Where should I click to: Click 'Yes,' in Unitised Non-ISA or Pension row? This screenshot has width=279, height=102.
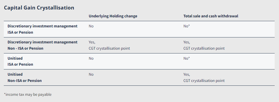pyautogui.click(x=187, y=74)
